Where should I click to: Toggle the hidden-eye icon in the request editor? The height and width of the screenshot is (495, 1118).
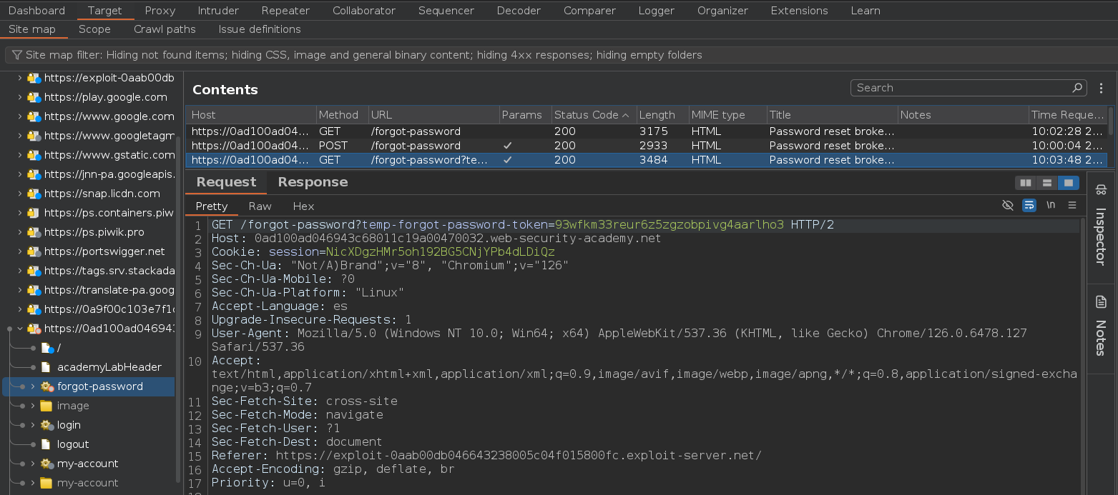pos(1007,206)
